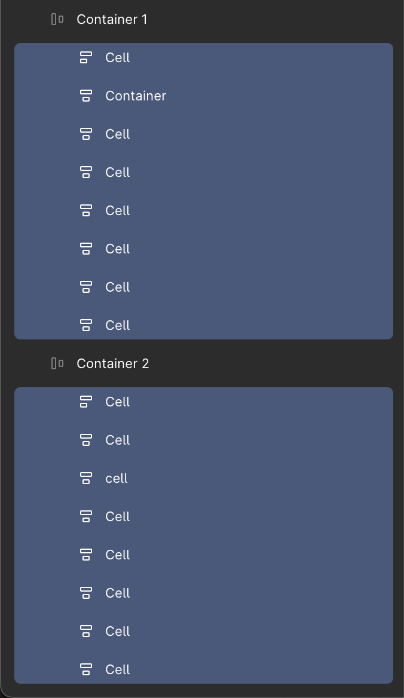Select the first Cell under Container 2
404x698 pixels.
click(x=204, y=402)
